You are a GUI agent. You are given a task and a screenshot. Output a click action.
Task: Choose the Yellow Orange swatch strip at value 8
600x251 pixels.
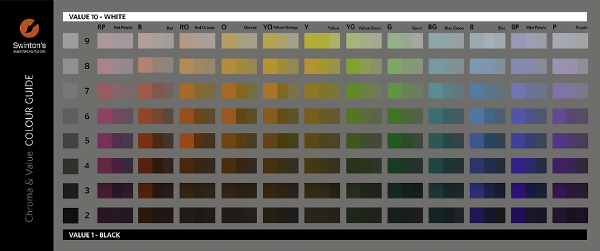click(x=280, y=66)
